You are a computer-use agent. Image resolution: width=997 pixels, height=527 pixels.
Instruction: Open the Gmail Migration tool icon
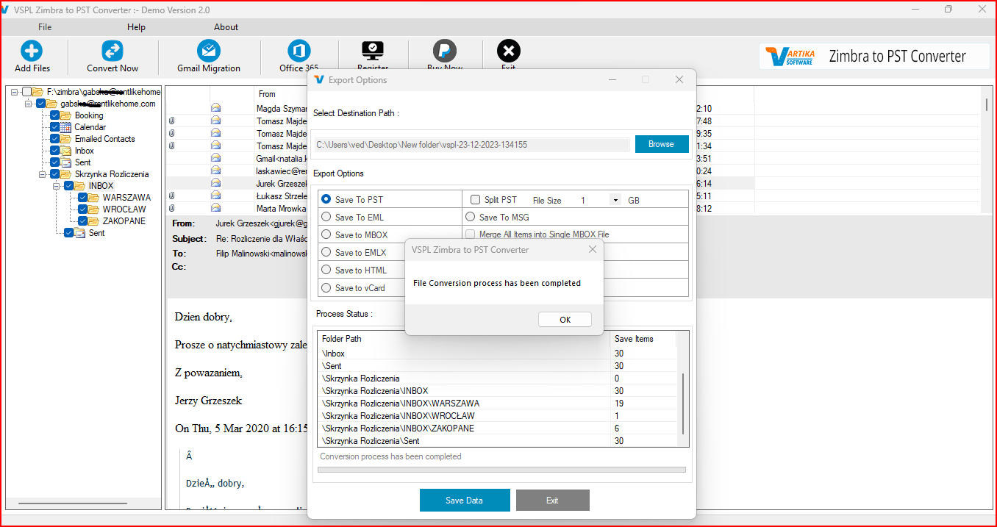tap(209, 51)
